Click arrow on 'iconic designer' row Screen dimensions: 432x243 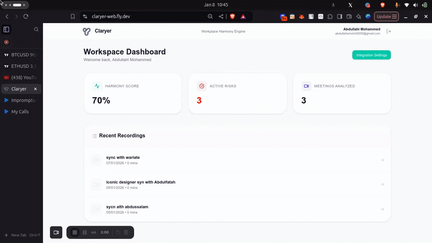[382, 185]
